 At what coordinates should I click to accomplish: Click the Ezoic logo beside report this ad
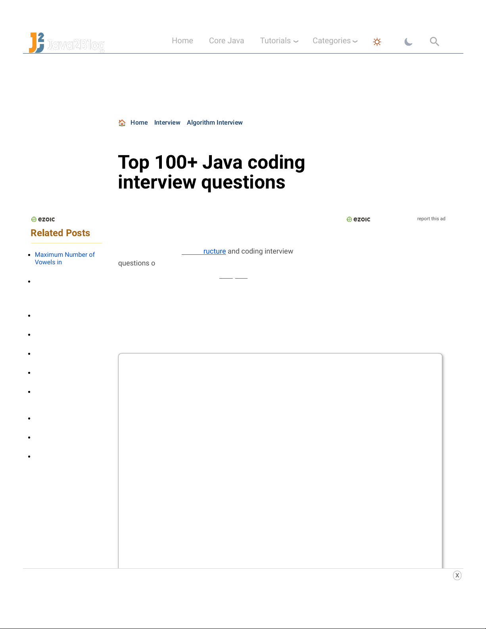(358, 219)
